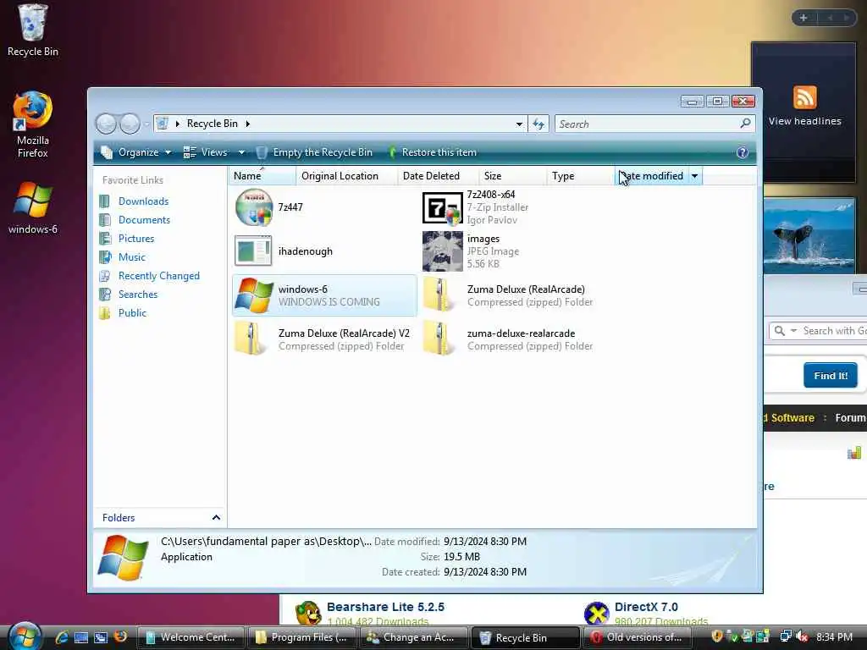Click the Windows Start orb

point(25,636)
